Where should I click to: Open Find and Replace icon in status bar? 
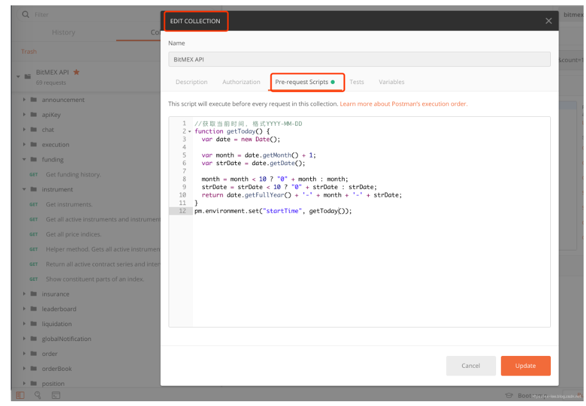38,395
